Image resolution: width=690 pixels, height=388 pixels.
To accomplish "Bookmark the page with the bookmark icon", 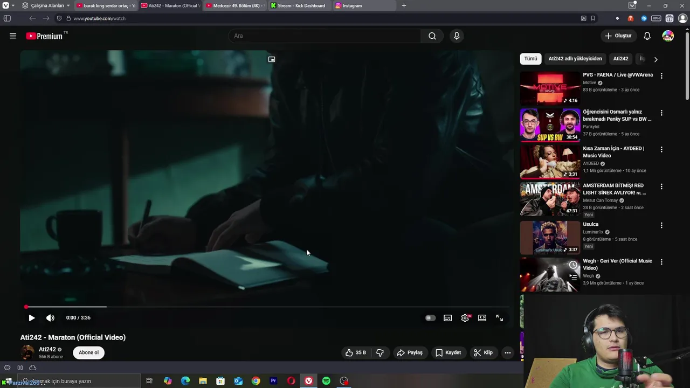I will point(593,18).
